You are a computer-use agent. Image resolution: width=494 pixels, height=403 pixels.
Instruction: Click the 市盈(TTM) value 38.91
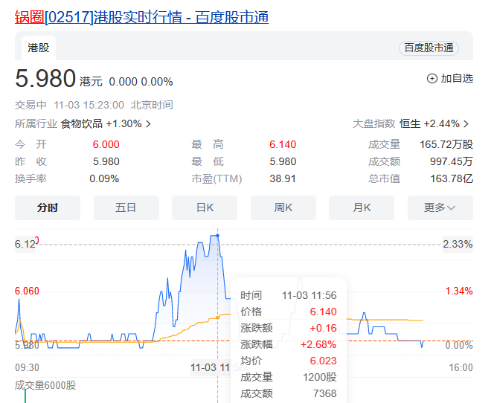pos(283,179)
